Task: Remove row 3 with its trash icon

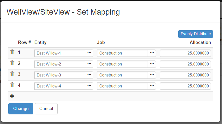Action: [x=12, y=74]
